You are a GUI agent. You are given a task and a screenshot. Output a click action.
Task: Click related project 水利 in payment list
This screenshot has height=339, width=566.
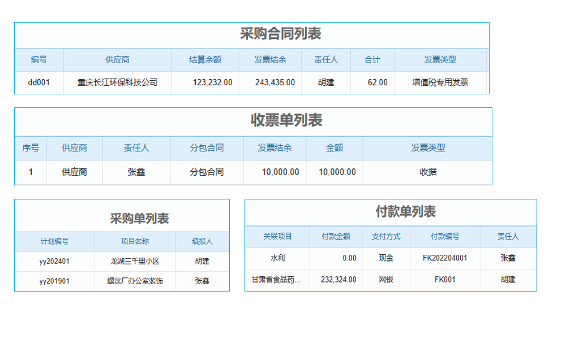pos(276,258)
